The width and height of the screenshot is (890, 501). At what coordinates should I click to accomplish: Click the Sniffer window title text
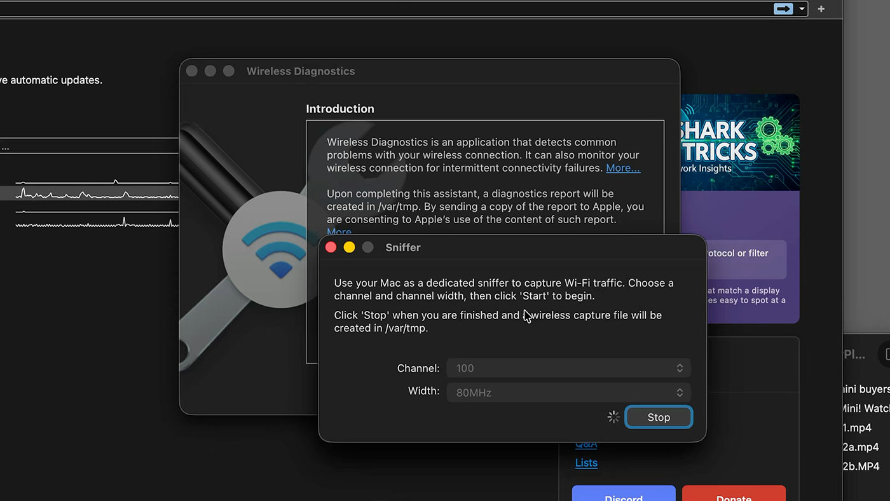click(403, 247)
